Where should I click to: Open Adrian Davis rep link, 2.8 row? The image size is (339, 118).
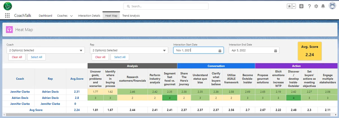coord(50,97)
